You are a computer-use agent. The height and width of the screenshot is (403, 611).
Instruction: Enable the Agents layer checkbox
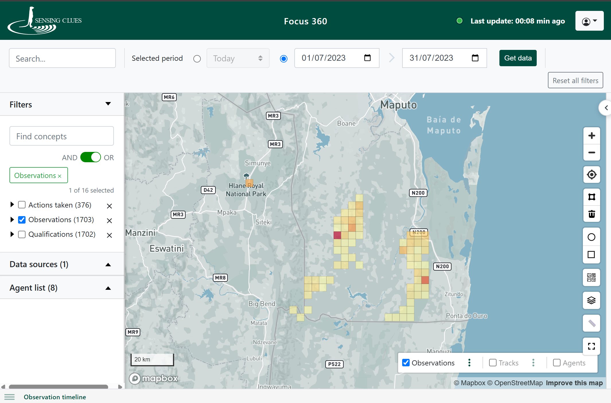[x=556, y=363]
